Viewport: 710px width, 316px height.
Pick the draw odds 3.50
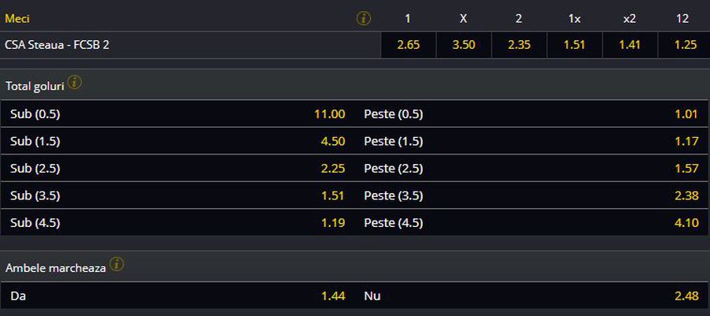(x=463, y=45)
